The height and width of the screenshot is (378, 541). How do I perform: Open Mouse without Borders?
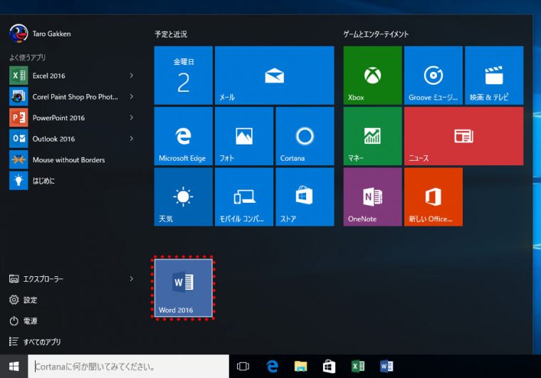[x=73, y=159]
